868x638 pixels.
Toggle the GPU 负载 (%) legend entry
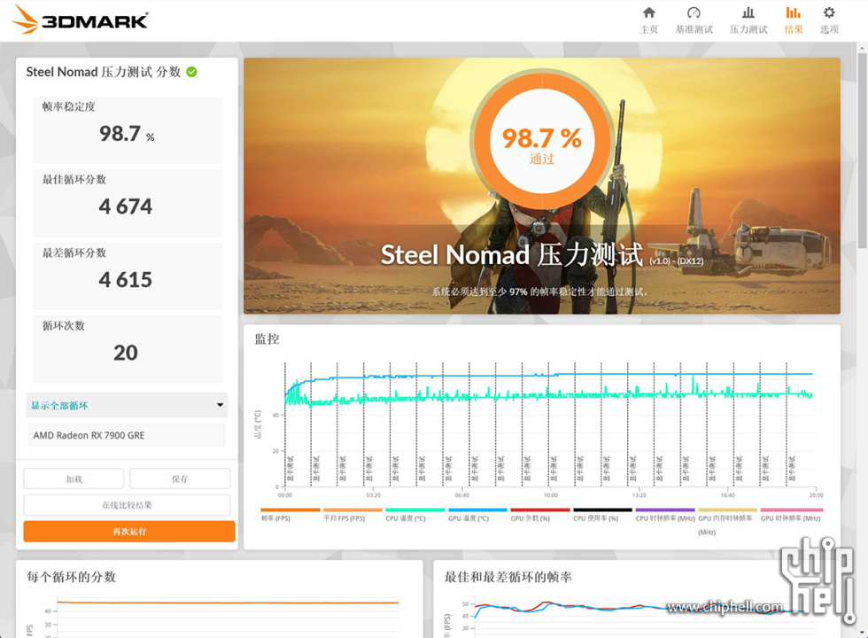click(x=540, y=515)
